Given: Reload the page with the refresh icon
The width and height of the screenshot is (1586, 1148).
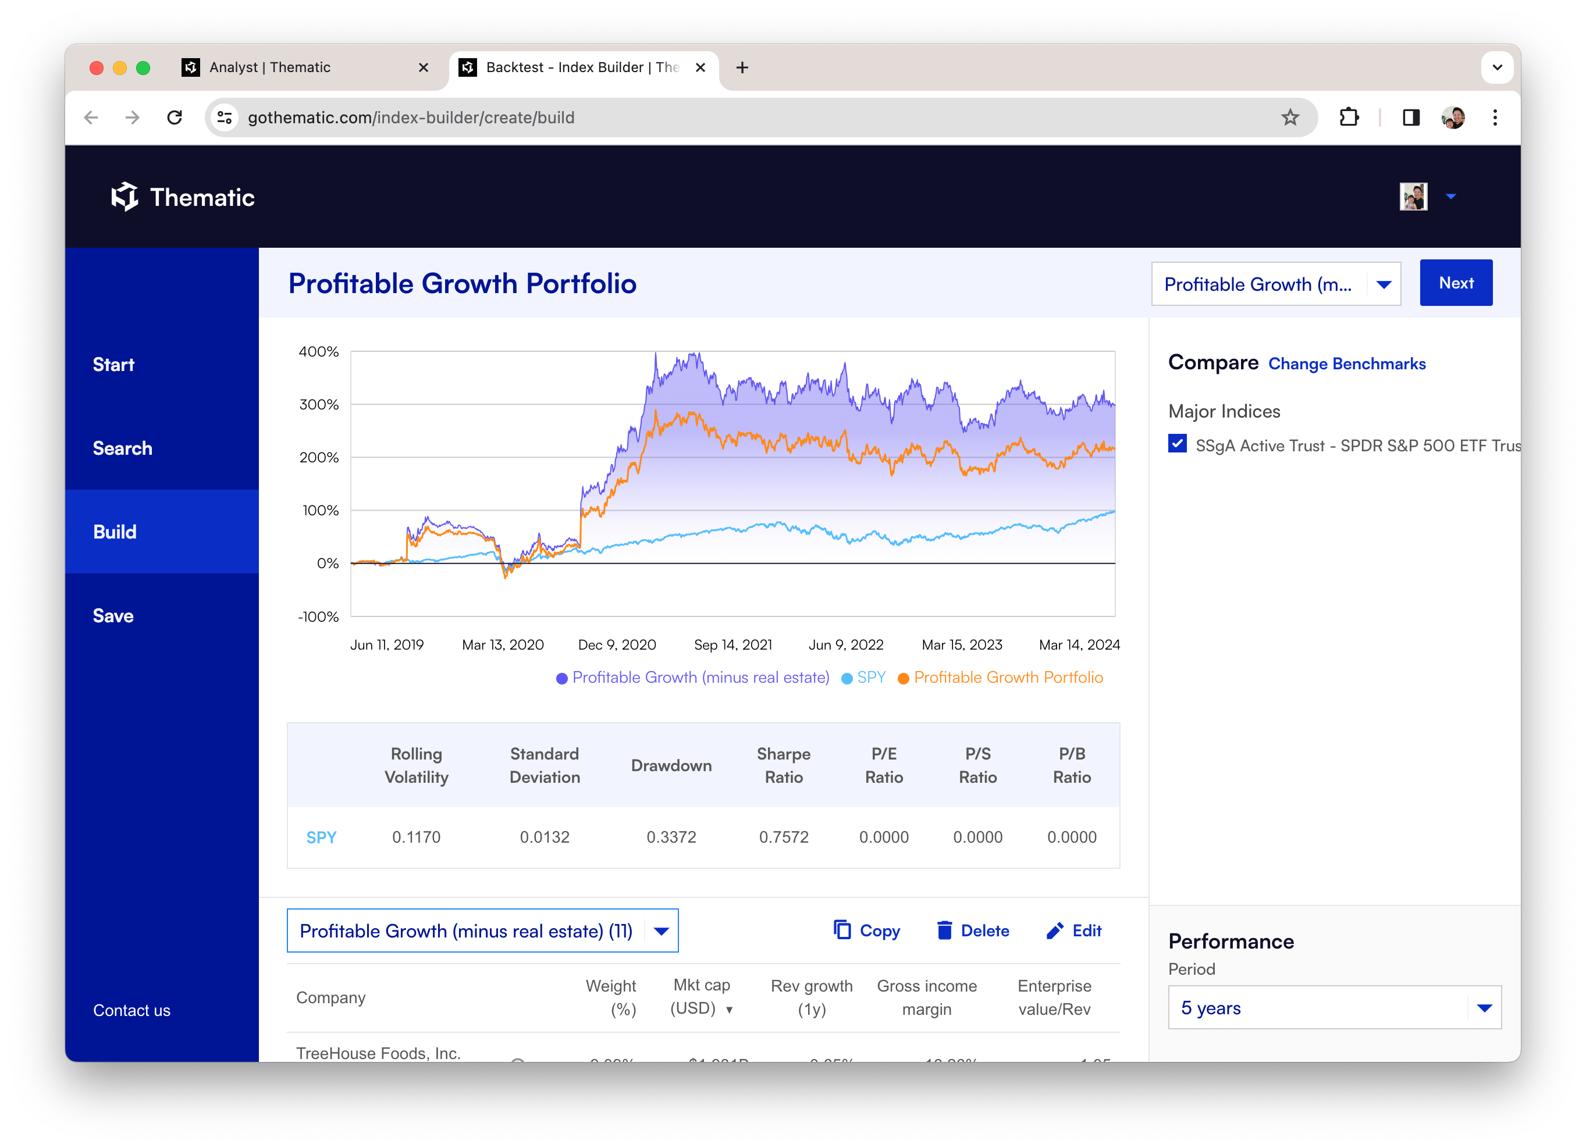Looking at the screenshot, I should pos(175,117).
